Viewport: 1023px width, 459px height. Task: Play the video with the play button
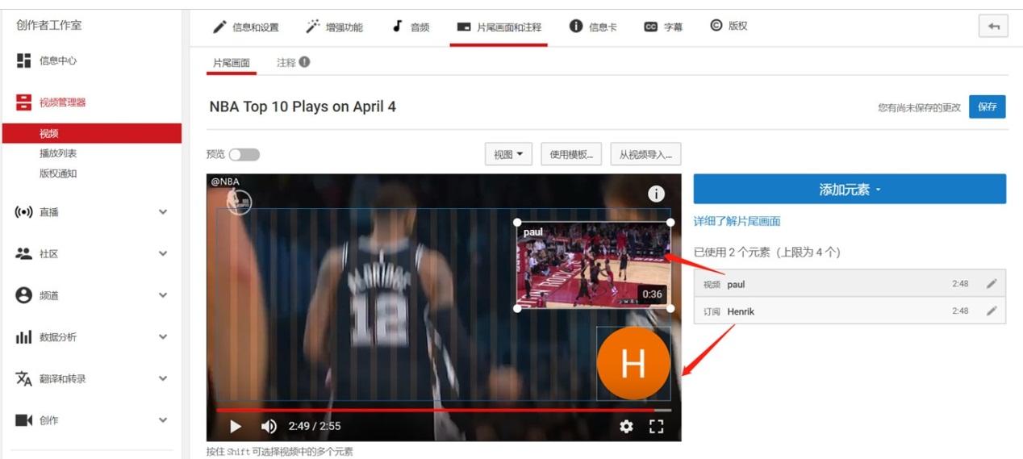[236, 427]
